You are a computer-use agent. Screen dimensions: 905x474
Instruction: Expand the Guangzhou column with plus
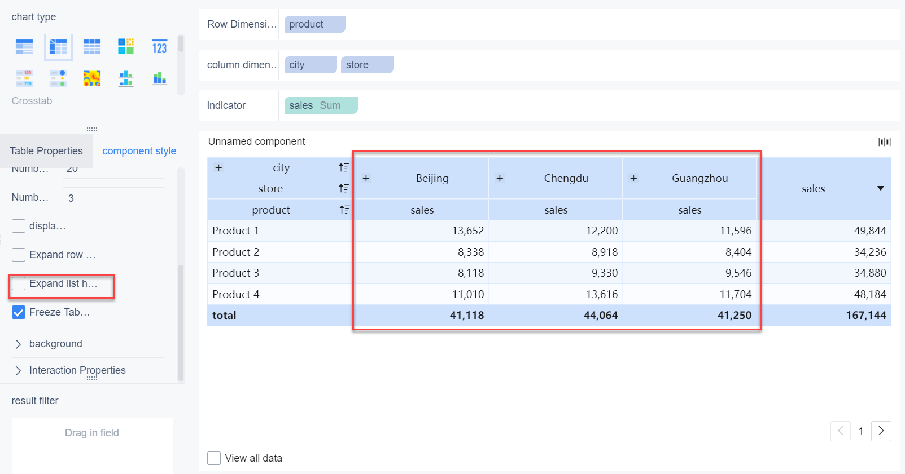click(633, 178)
